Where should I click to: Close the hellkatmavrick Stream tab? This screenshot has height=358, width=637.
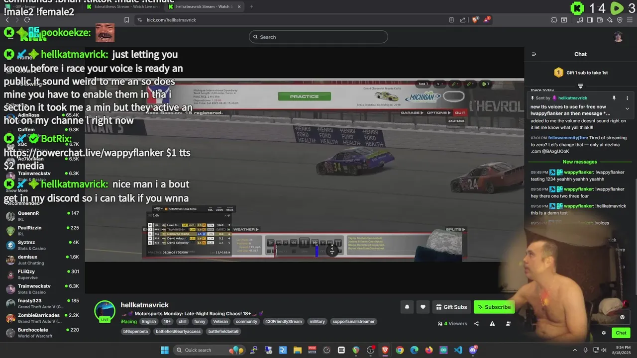(x=239, y=7)
